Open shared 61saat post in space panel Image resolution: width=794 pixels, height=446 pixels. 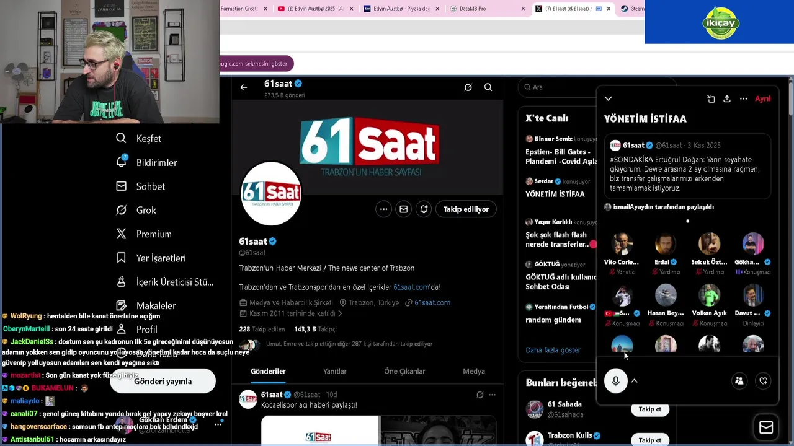688,167
